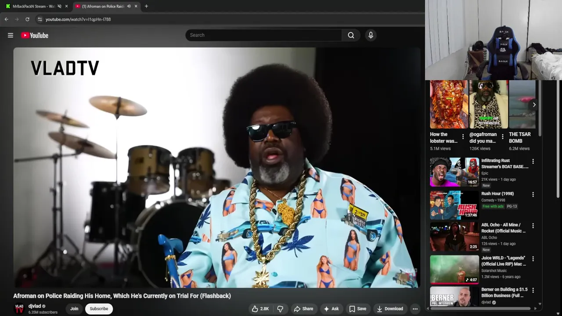
Task: Switch to the Afroman on Police Raiding tab
Action: click(x=104, y=6)
